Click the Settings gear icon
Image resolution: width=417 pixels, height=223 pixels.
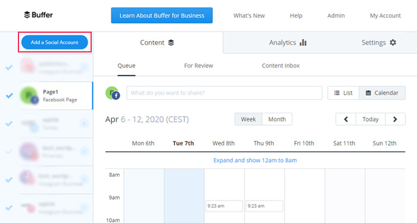coord(393,42)
